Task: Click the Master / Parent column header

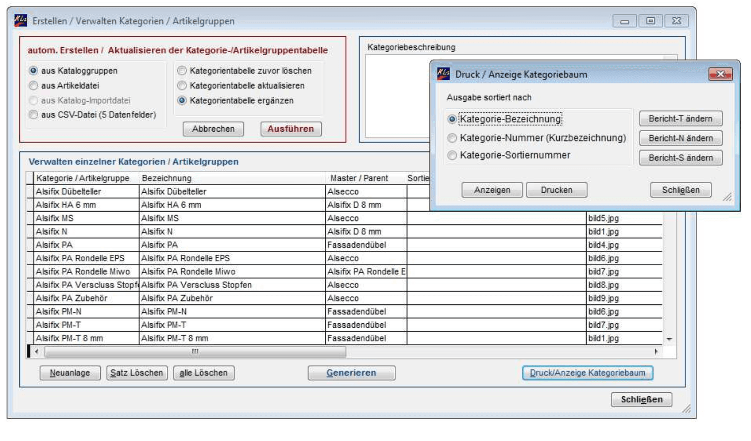Action: click(366, 178)
